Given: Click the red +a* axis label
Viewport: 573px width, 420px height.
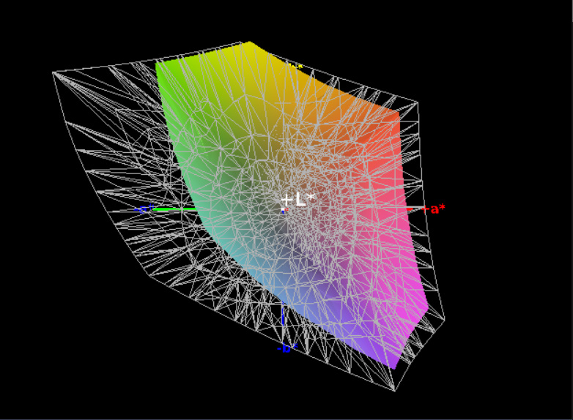Looking at the screenshot, I should (x=433, y=209).
